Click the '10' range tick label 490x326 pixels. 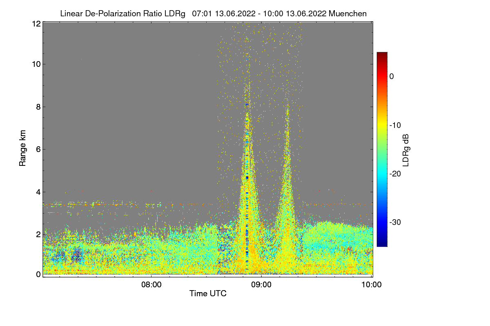point(36,64)
